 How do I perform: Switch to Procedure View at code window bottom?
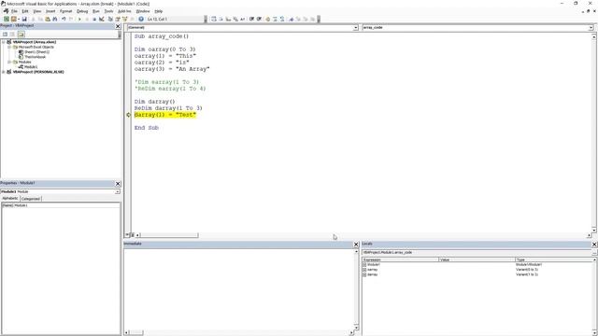point(127,235)
